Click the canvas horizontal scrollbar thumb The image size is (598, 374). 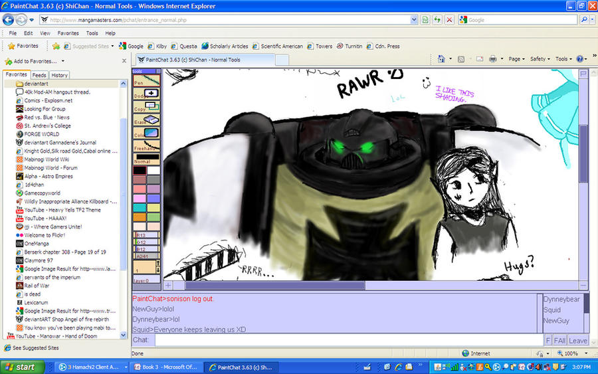274,285
